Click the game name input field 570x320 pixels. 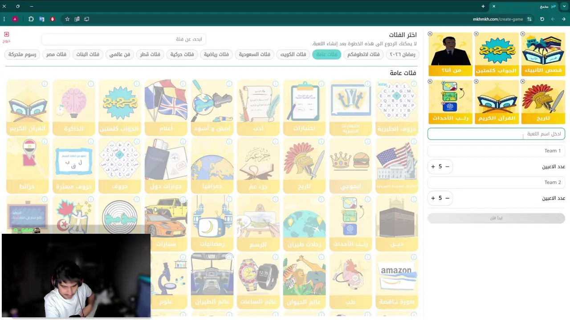pos(496,134)
